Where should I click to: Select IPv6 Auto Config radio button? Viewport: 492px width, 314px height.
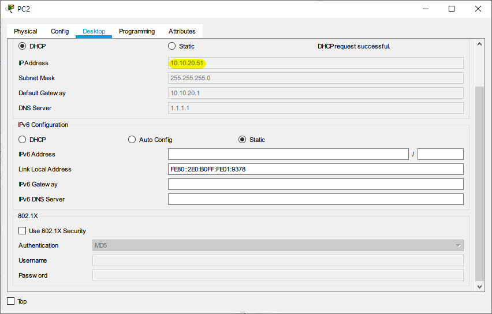132,140
